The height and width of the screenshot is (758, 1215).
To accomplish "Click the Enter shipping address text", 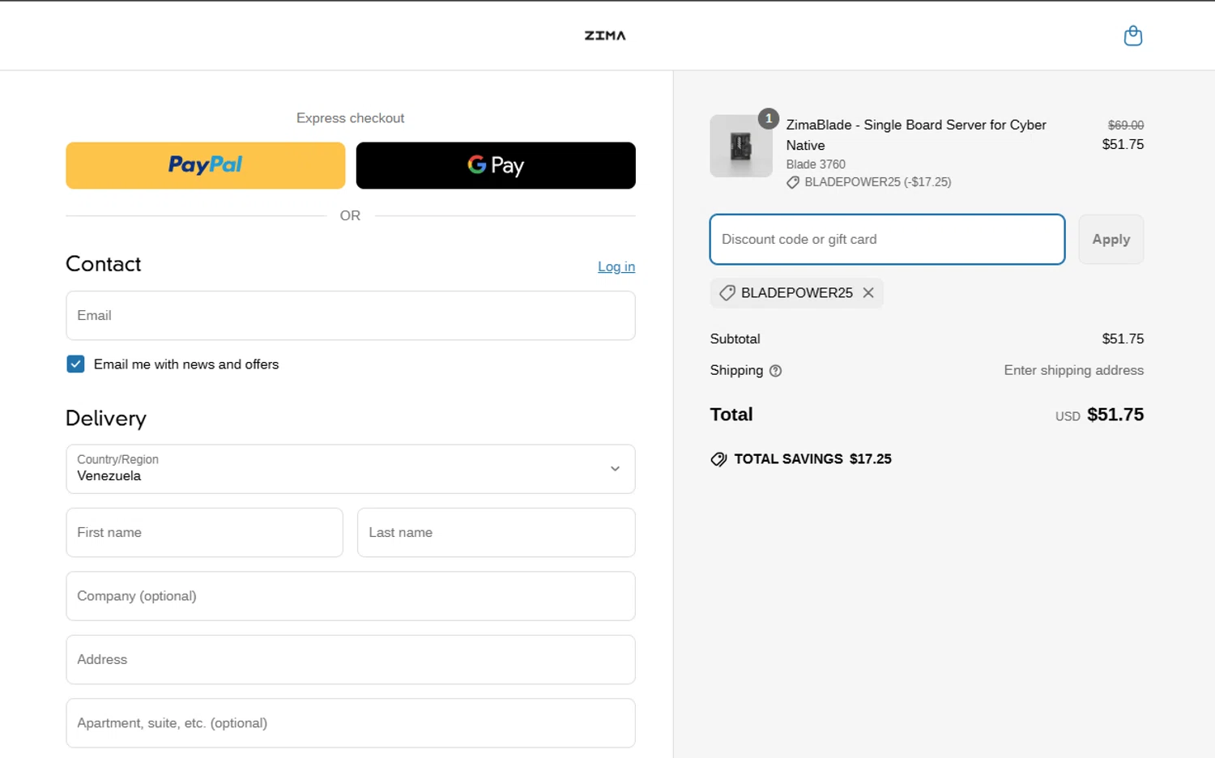I will click(x=1074, y=370).
